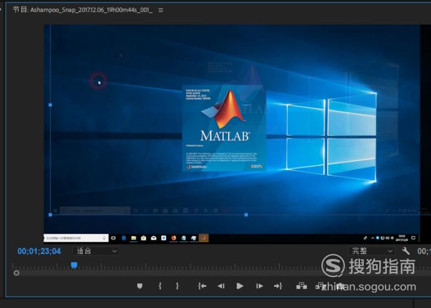Click the Extract button
The image size is (431, 308).
pyautogui.click(x=321, y=286)
